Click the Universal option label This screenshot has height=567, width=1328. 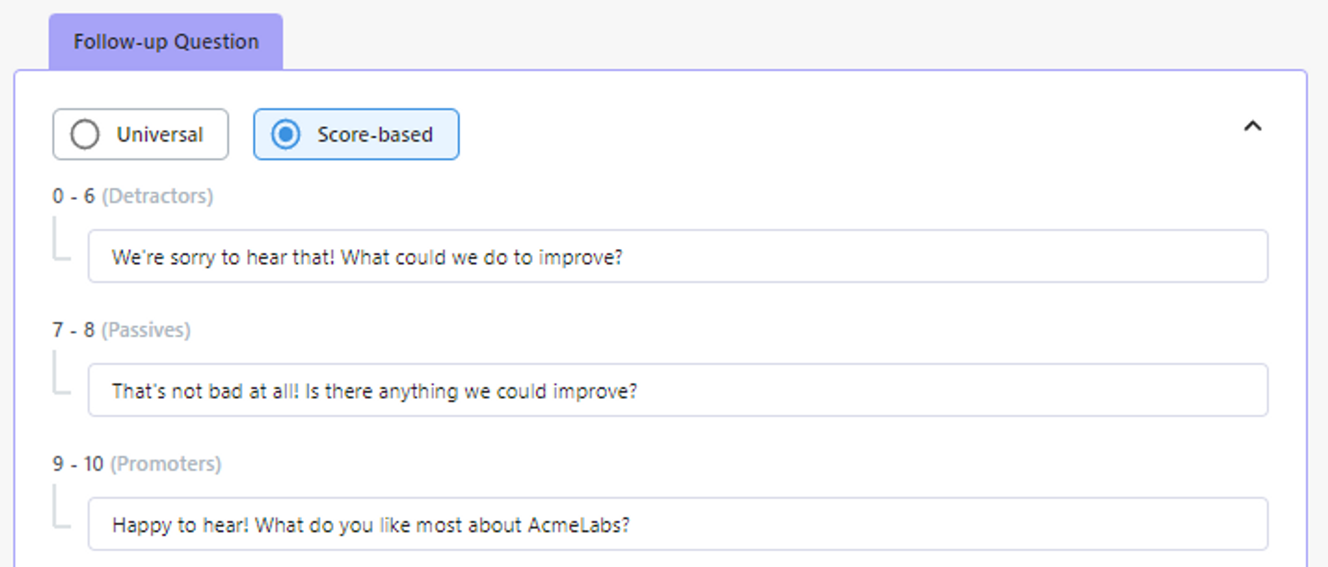[x=160, y=135]
